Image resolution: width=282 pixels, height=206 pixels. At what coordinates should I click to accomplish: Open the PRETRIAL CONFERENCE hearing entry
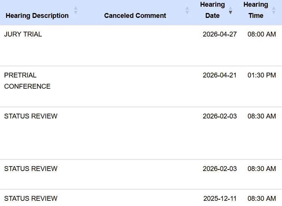pos(27,81)
